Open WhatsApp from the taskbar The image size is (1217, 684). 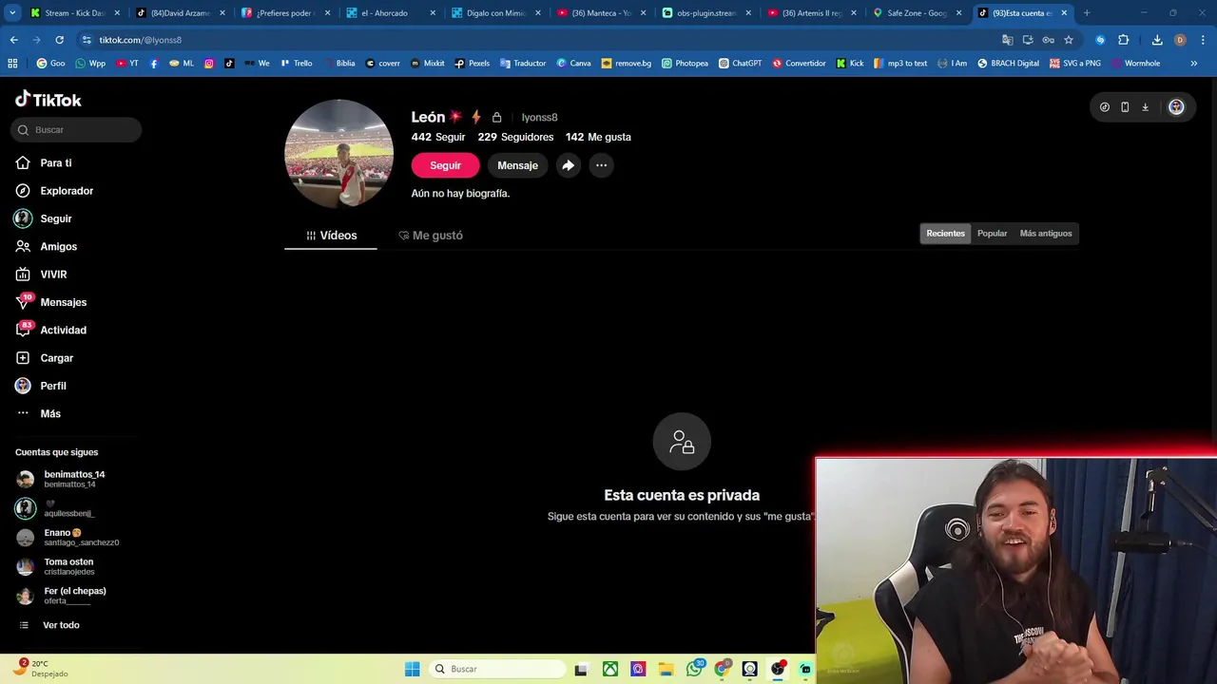[x=694, y=669]
